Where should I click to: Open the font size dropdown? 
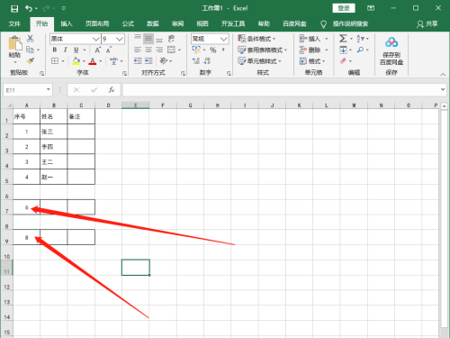[x=120, y=39]
